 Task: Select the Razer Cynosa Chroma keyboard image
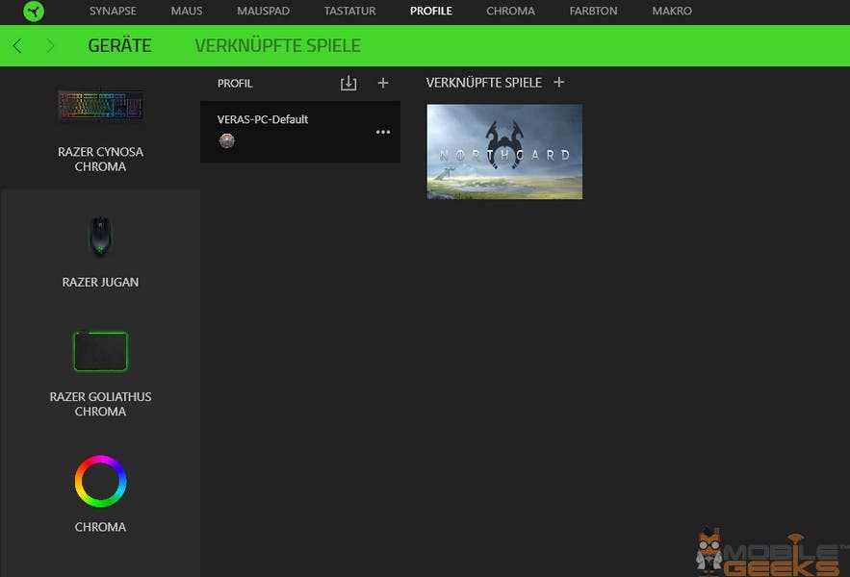(100, 105)
